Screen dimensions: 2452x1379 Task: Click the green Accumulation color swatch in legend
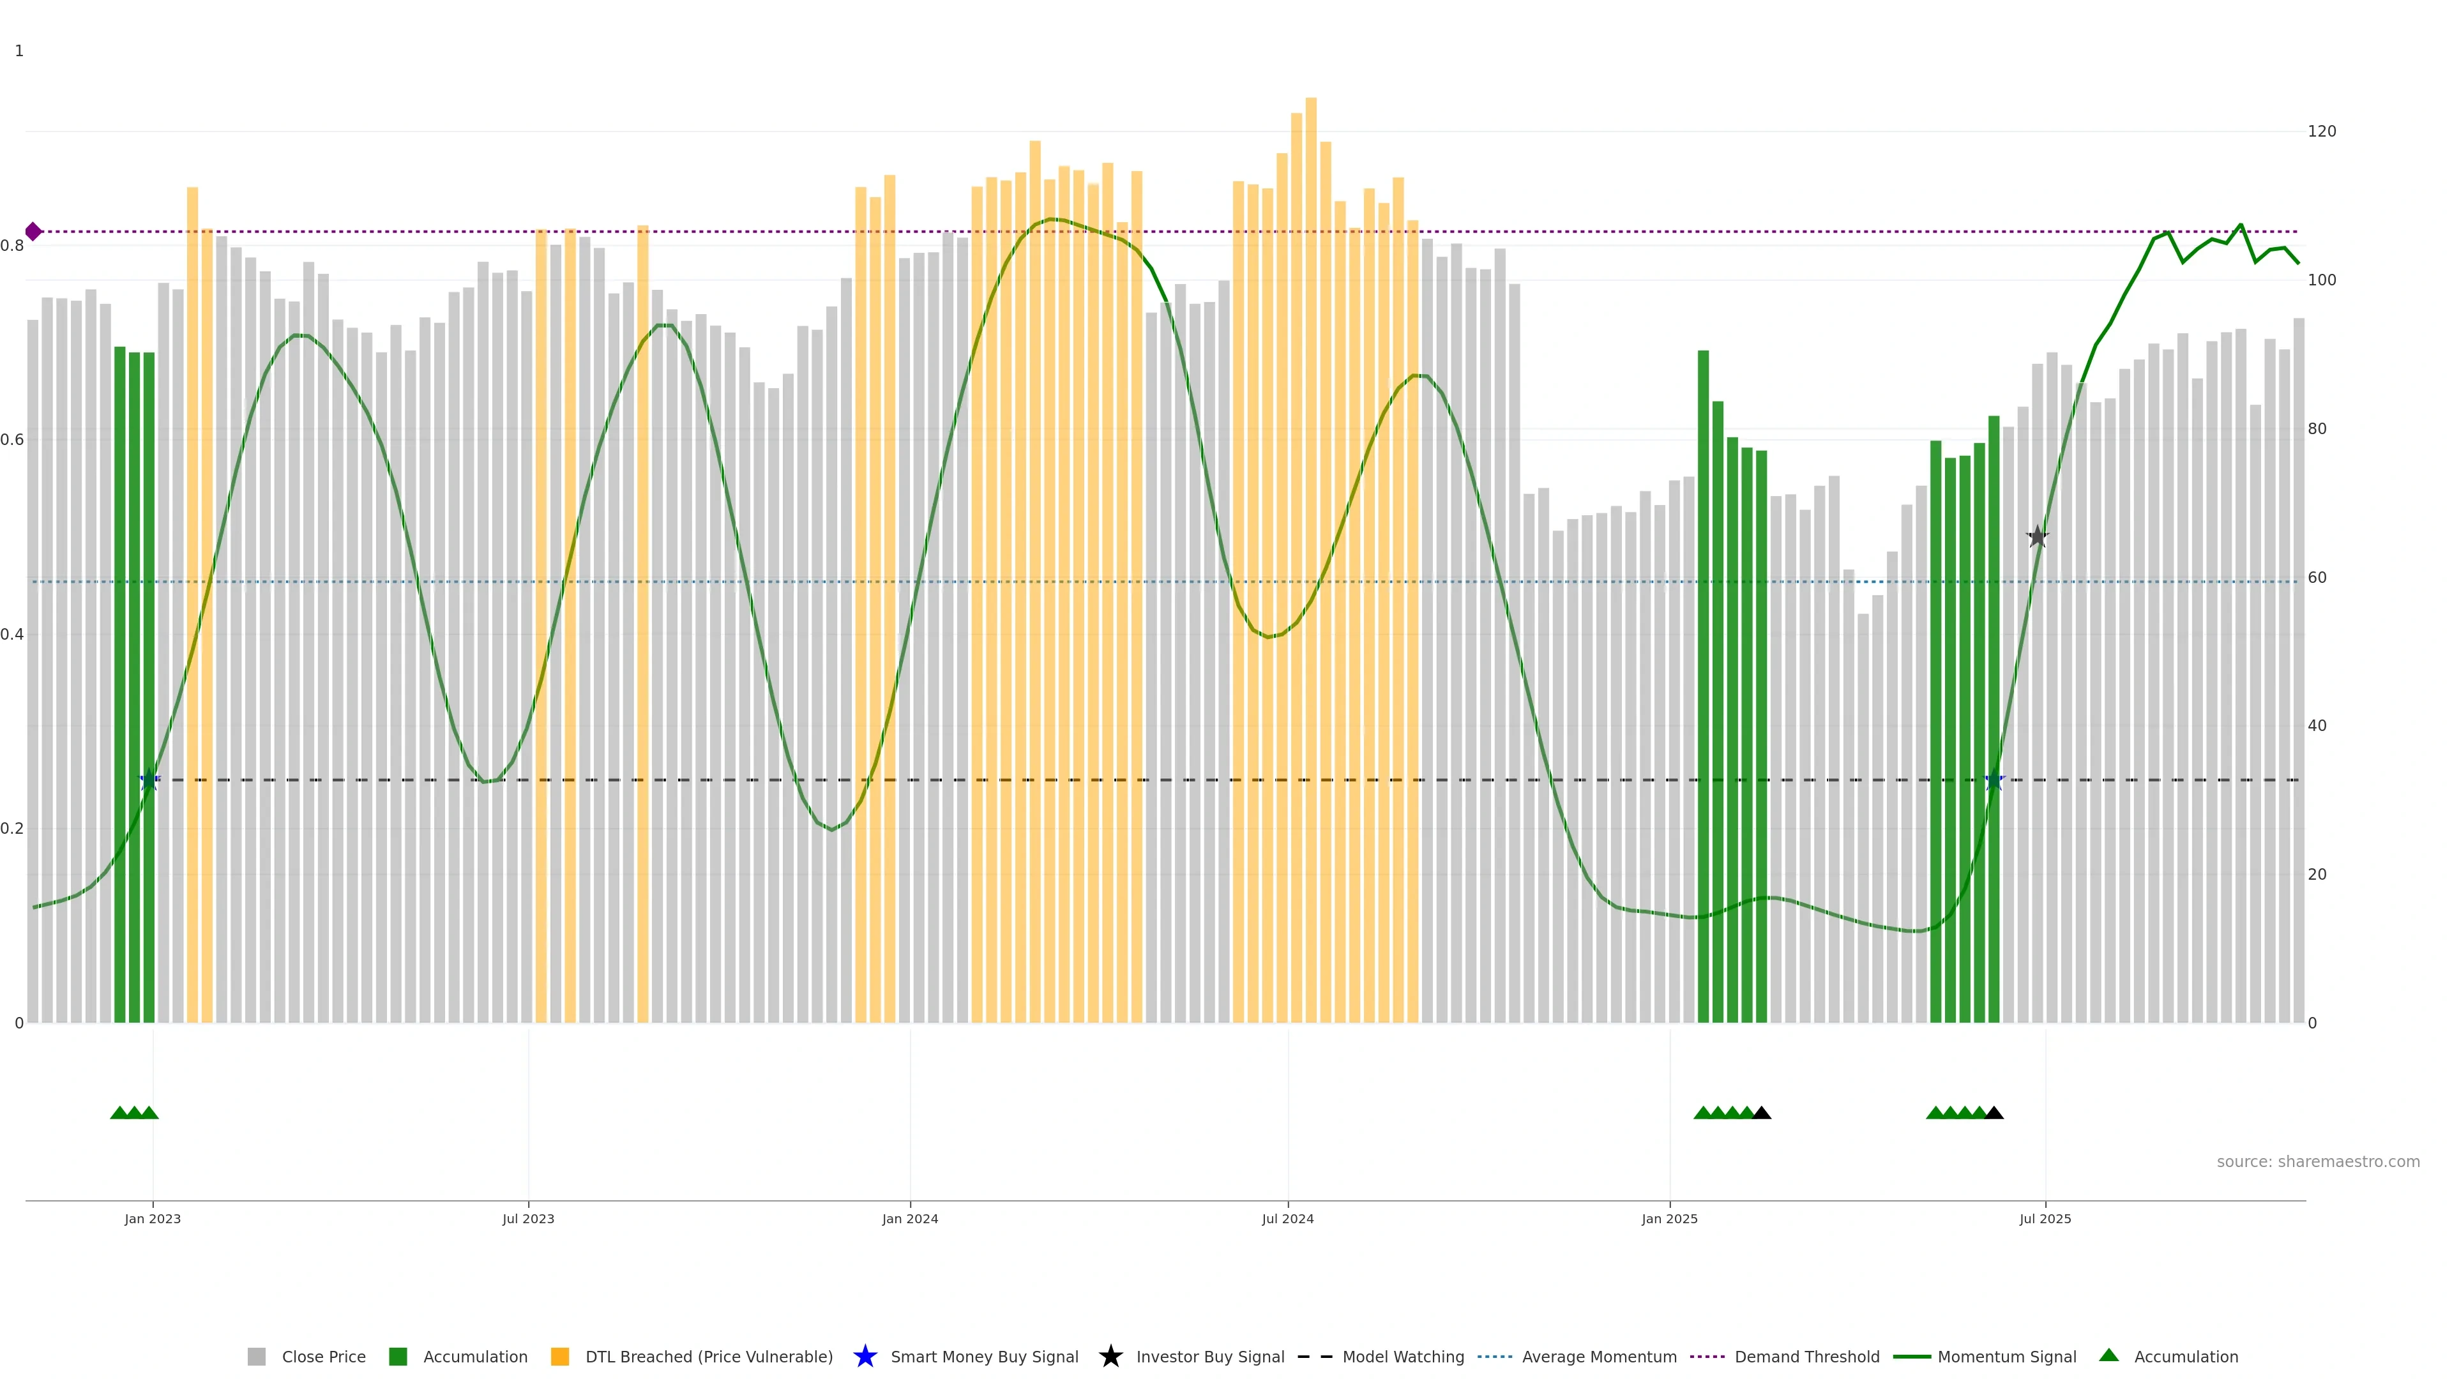point(398,1357)
